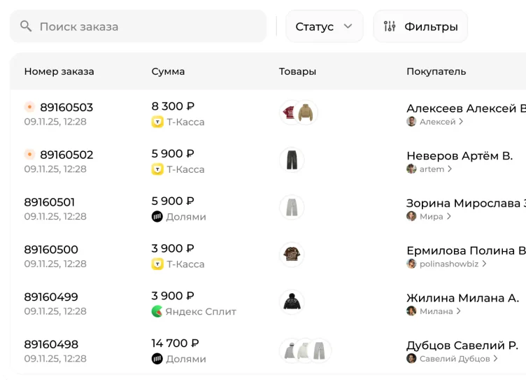Focus the Поиск заказа search field
The height and width of the screenshot is (384, 526).
pyautogui.click(x=138, y=26)
